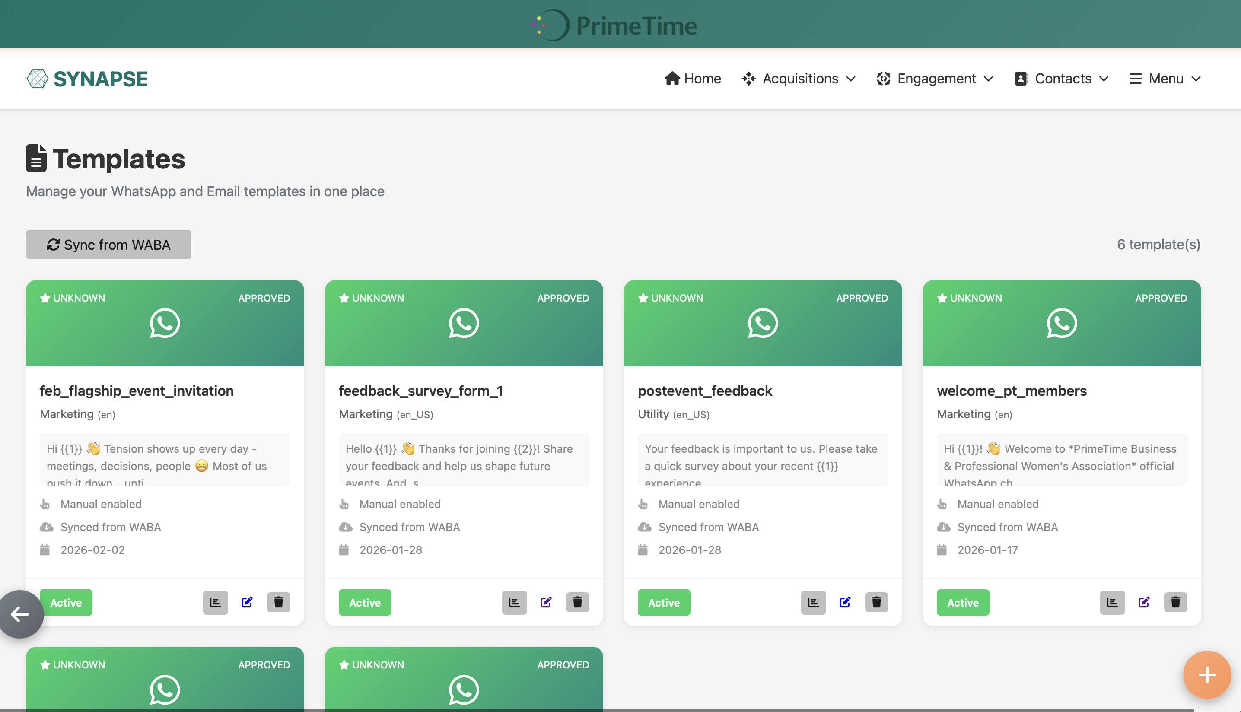Screen dimensions: 1241x712
Task: Open analytics for feb_flagship_event_invitation template
Action: pyautogui.click(x=215, y=602)
